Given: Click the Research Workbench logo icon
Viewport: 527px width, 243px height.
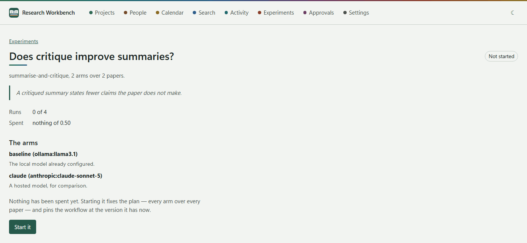Looking at the screenshot, I should [14, 13].
